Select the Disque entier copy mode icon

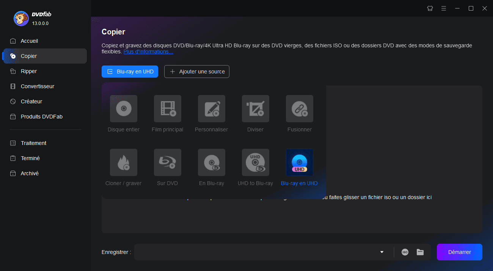(124, 109)
